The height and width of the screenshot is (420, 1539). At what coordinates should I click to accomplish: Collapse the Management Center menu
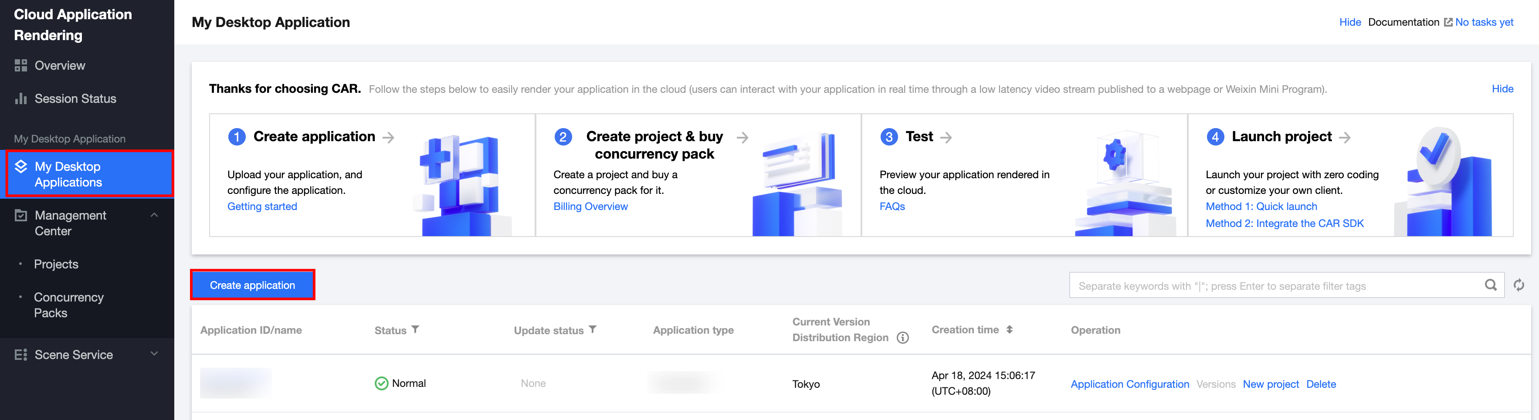(x=154, y=215)
